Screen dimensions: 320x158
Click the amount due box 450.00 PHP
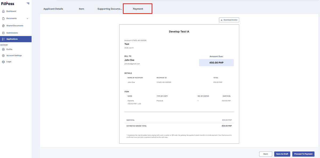[x=217, y=63]
